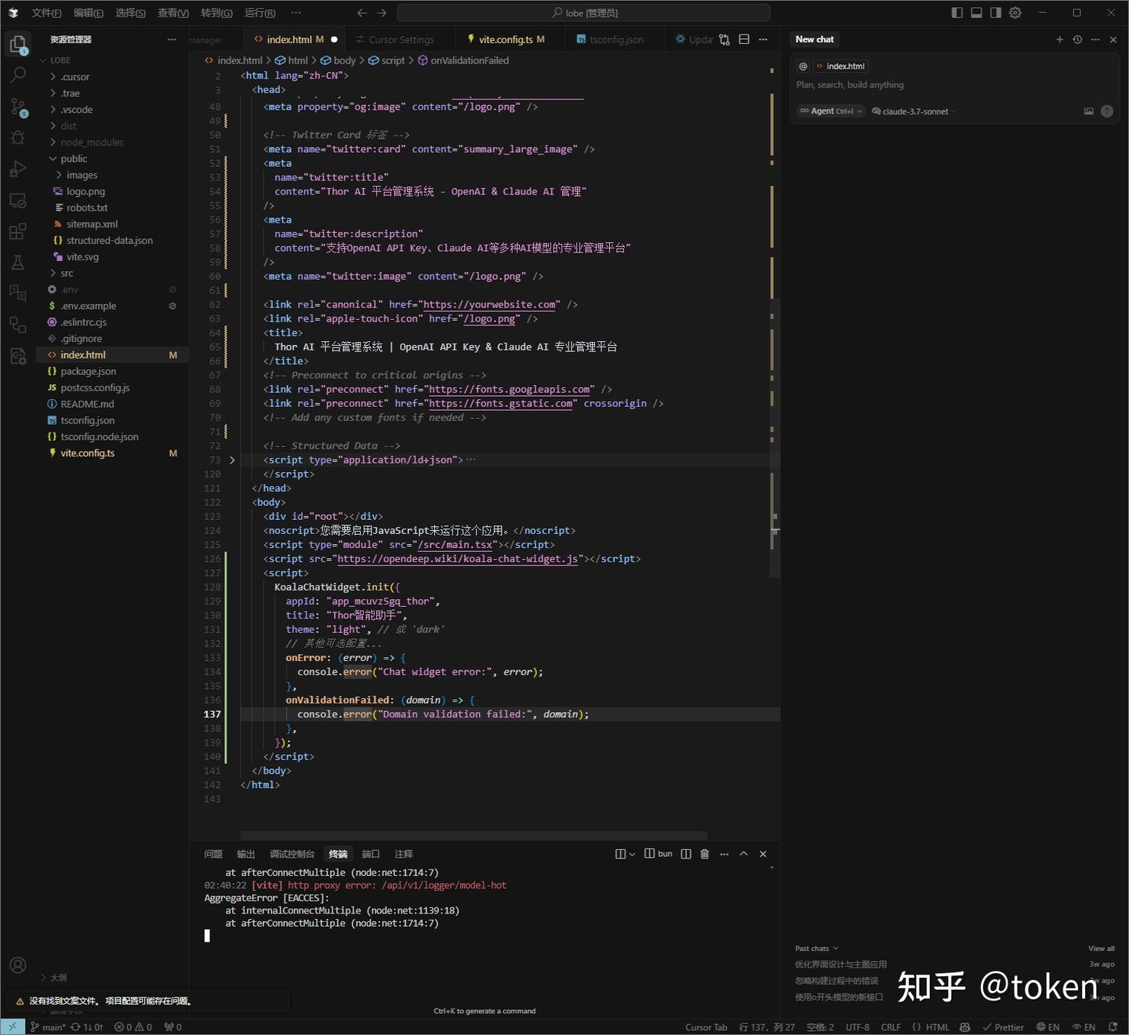Open the claude-3.7-sonnet model selector
The height and width of the screenshot is (1035, 1129).
tap(913, 111)
